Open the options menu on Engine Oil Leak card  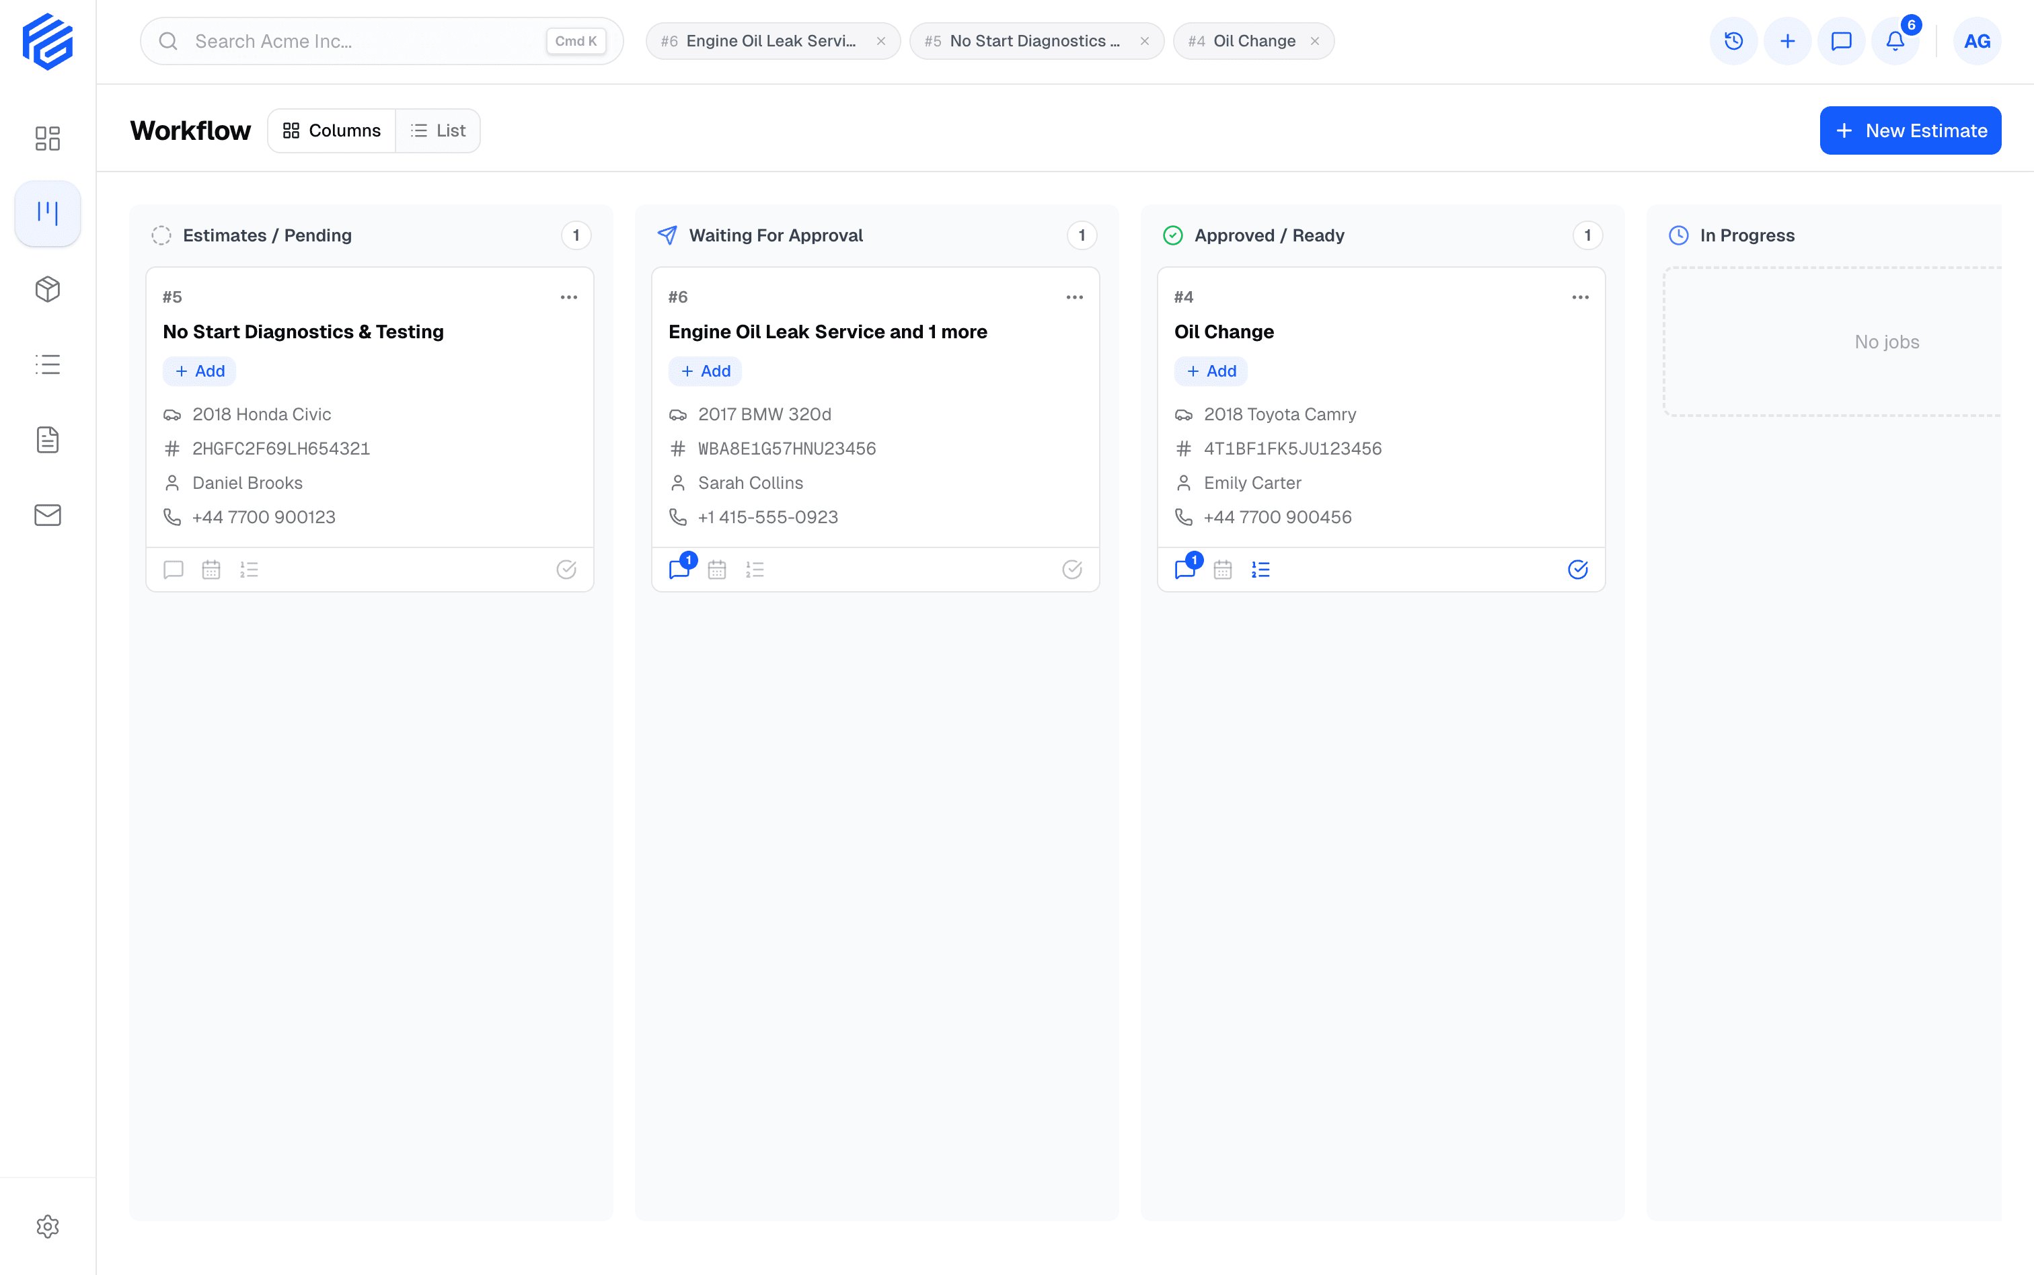(x=1076, y=296)
